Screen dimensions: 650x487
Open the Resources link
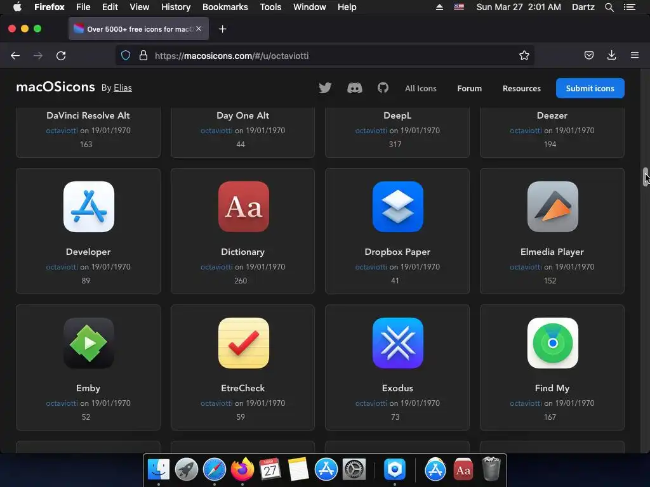point(522,88)
